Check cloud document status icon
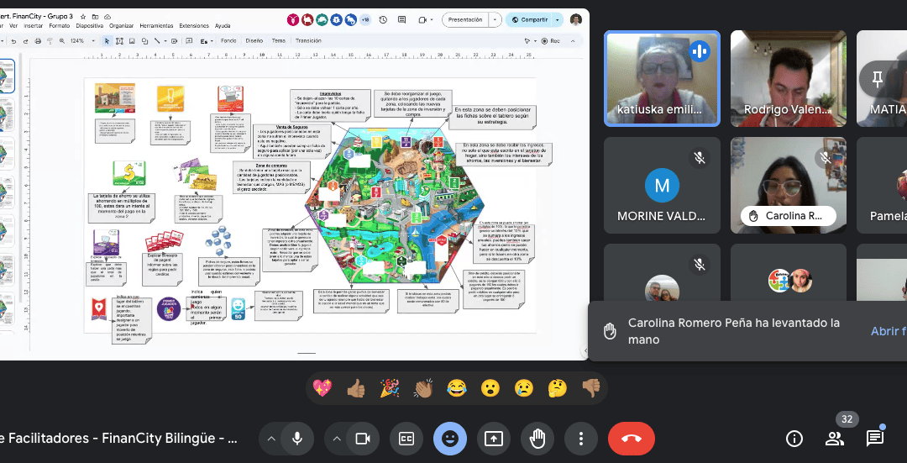Viewport: 907px width, 463px height. click(107, 17)
